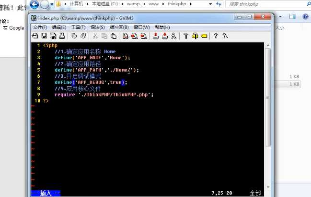Screen dimensions: 311x197
Task: Click the Find Help search icon
Action: (x=225, y=36)
